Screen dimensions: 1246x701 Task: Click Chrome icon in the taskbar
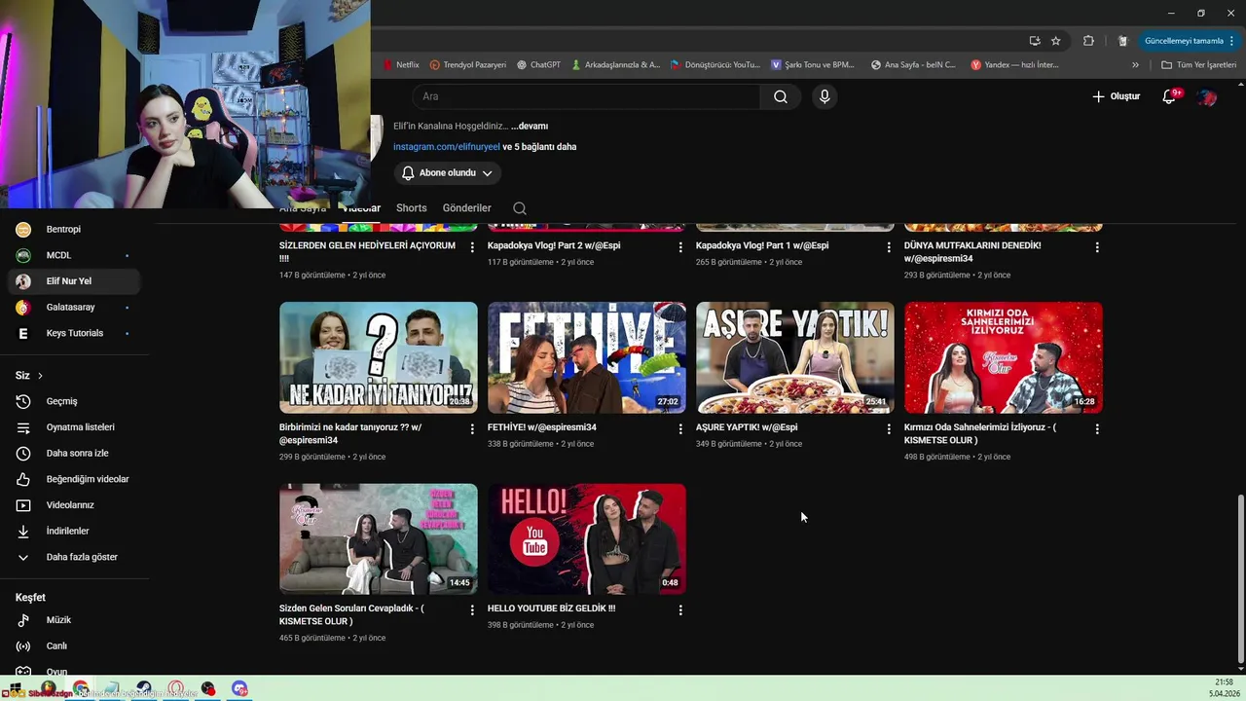[80, 689]
